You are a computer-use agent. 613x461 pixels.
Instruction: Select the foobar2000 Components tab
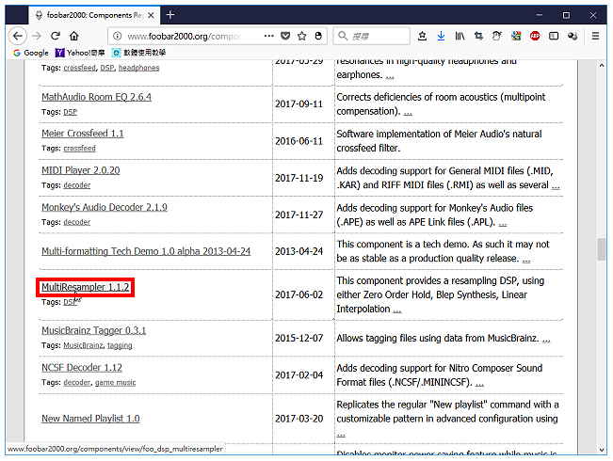94,15
